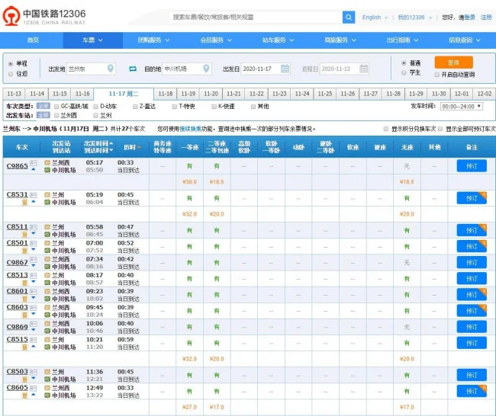Check K-快速 train type filter
The height and width of the screenshot is (416, 496).
point(214,107)
